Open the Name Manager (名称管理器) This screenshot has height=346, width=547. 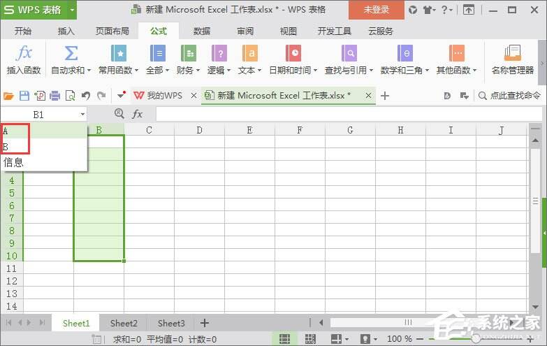[x=513, y=59]
